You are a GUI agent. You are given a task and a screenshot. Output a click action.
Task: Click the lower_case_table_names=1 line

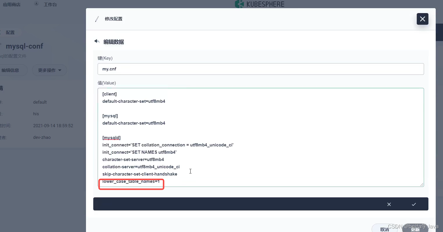[131, 181]
